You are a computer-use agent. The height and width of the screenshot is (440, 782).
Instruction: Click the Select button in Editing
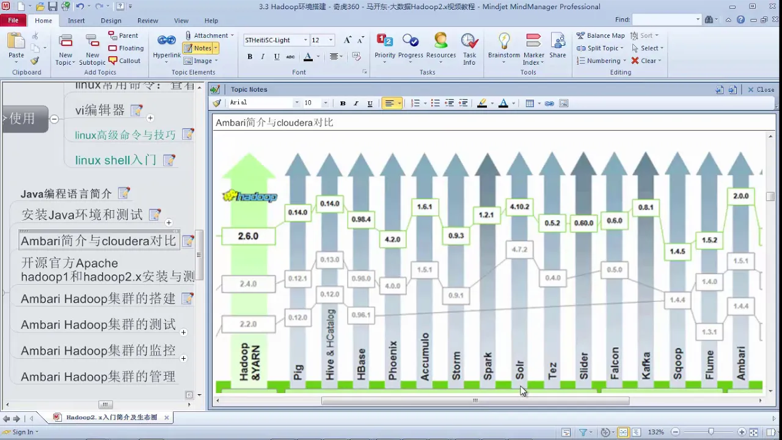(x=647, y=48)
